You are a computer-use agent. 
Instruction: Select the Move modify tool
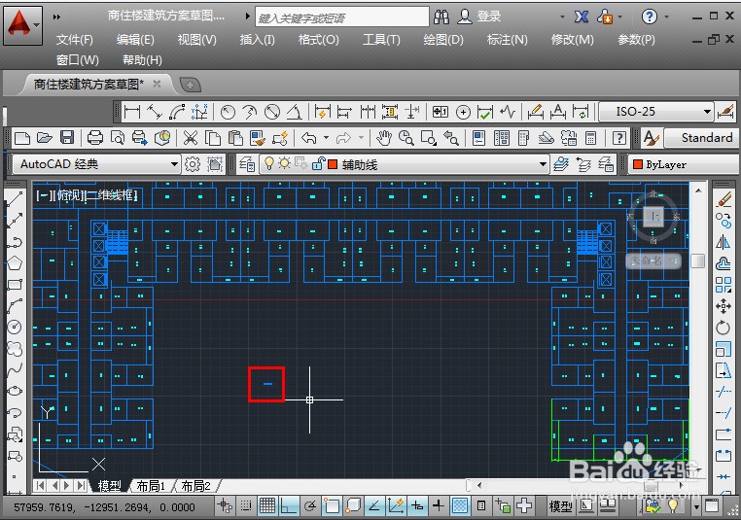(x=723, y=306)
